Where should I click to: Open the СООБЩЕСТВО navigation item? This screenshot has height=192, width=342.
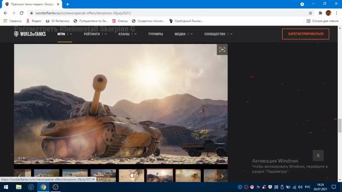pos(215,34)
